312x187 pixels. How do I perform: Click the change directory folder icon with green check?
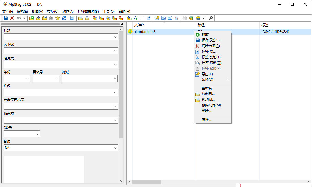tap(32, 18)
